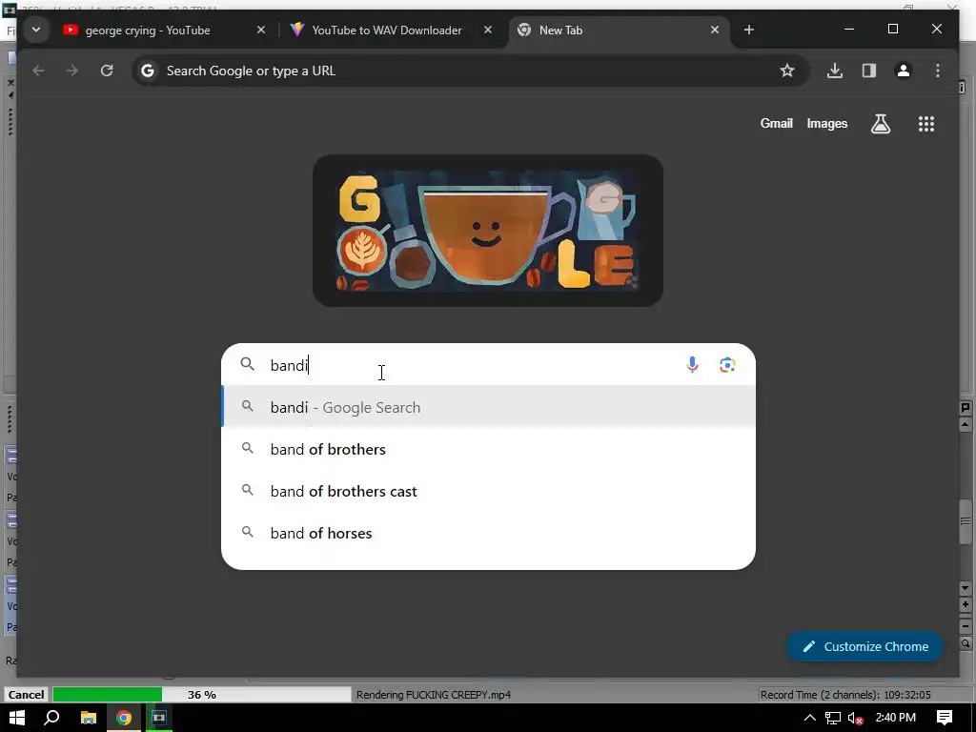Image resolution: width=976 pixels, height=732 pixels.
Task: Click VEGAS scrollbar up arrow
Action: (966, 425)
